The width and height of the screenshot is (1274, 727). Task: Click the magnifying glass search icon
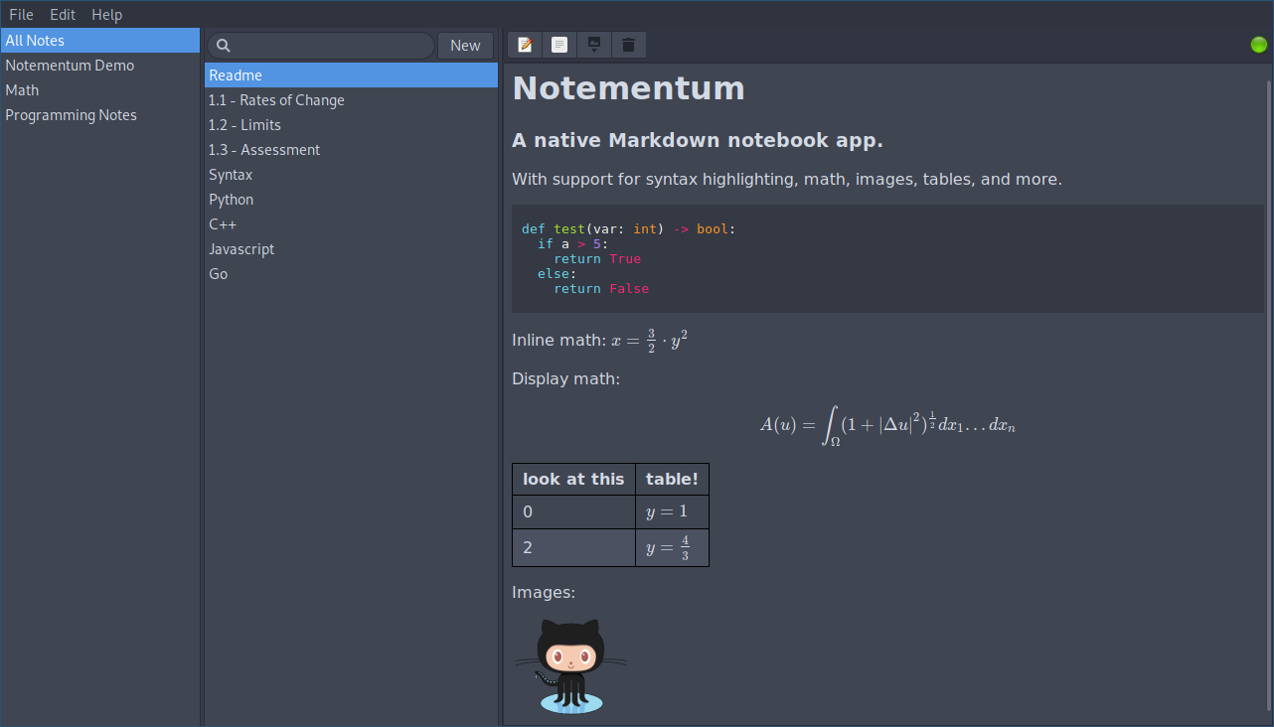224,46
